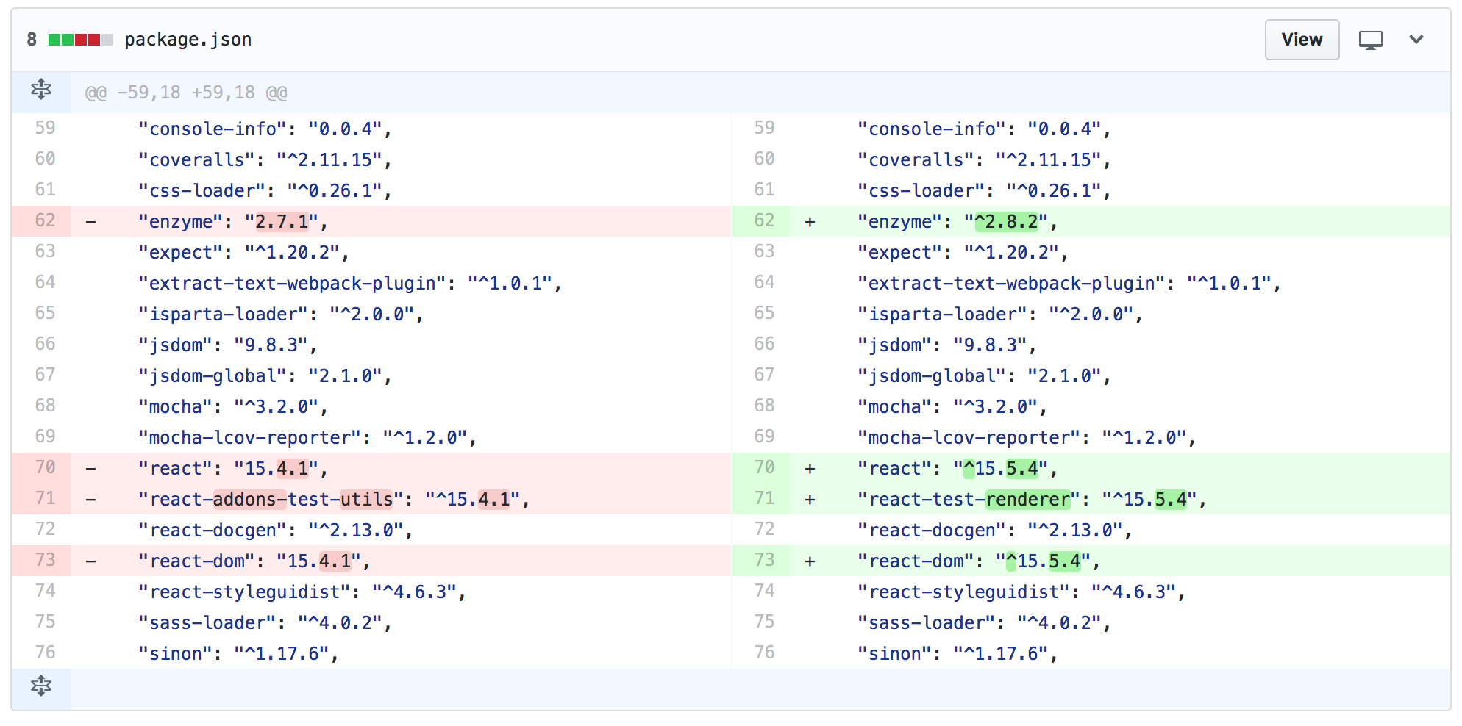This screenshot has width=1462, height=726.
Task: Select left line number 62
Action: pyautogui.click(x=45, y=220)
